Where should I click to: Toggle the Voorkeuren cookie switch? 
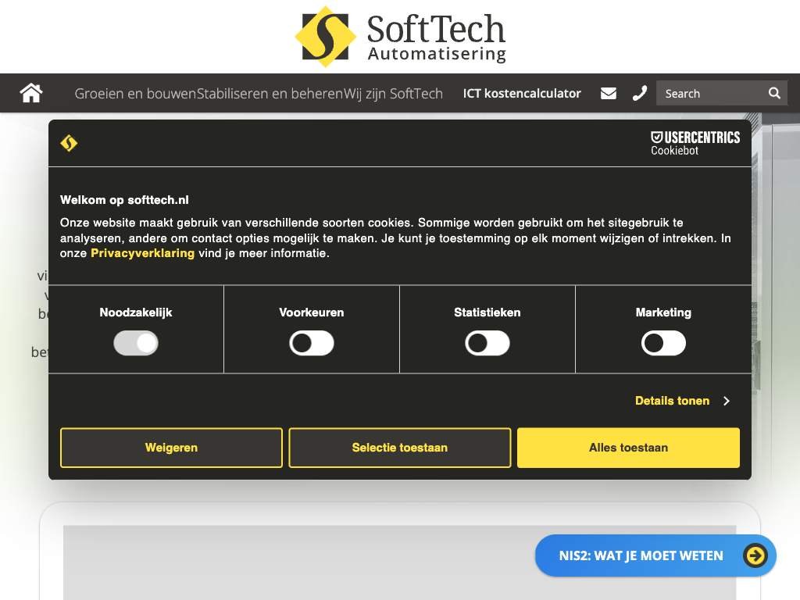point(312,343)
